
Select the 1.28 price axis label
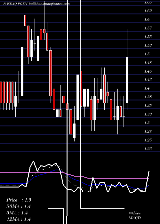148,132
